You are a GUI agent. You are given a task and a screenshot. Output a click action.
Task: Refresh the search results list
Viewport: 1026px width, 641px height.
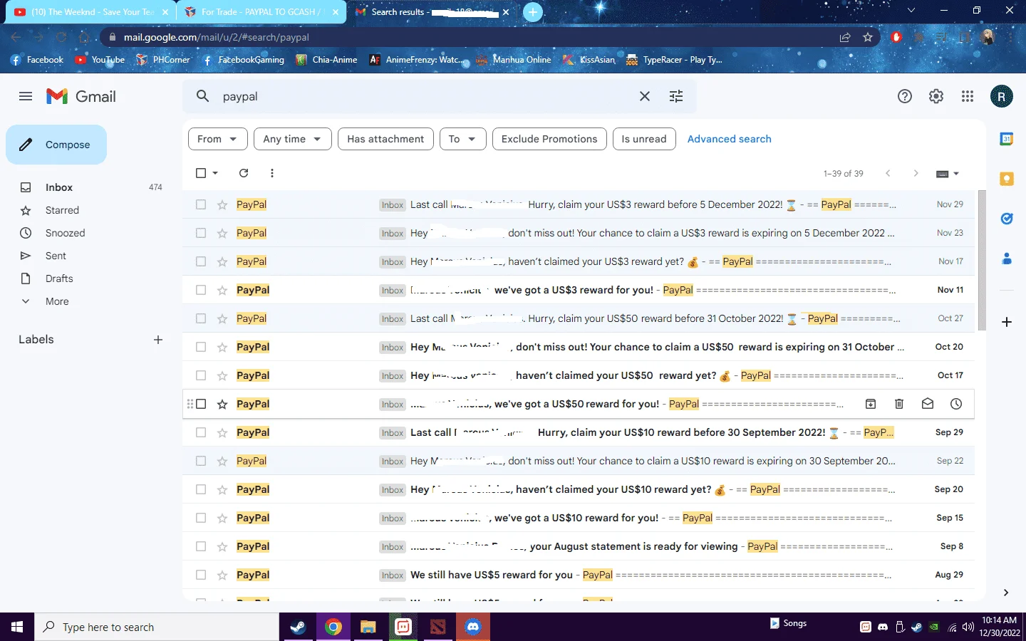click(x=244, y=173)
